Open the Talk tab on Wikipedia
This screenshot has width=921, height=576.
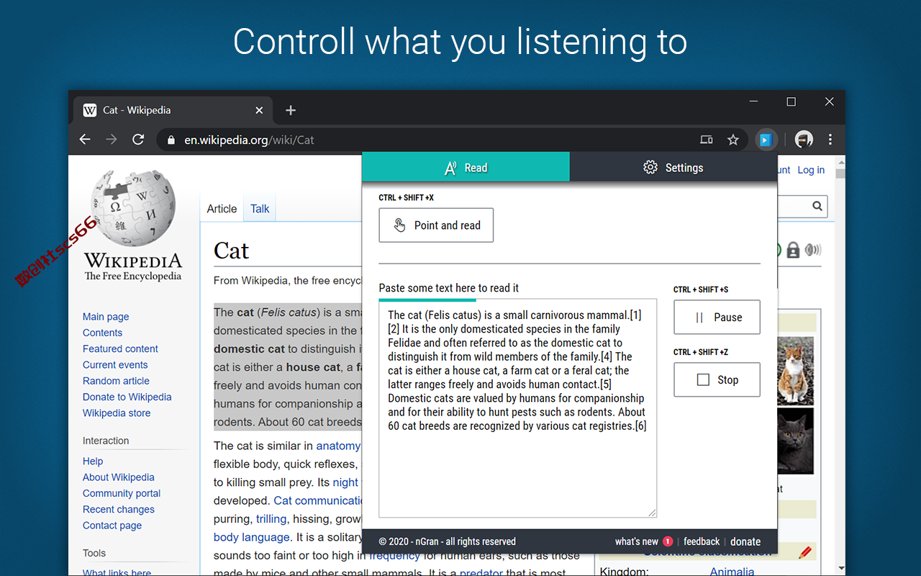(260, 209)
